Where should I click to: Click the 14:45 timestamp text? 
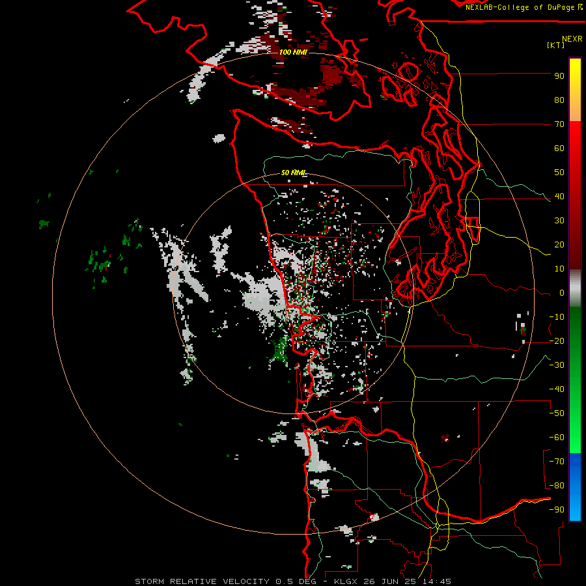437,581
